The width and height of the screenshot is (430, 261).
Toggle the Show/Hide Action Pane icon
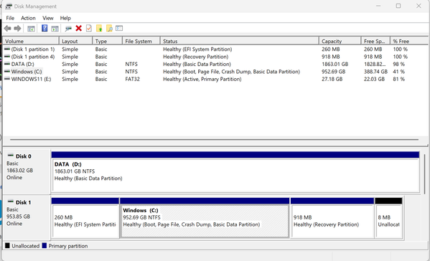pyautogui.click(x=55, y=29)
